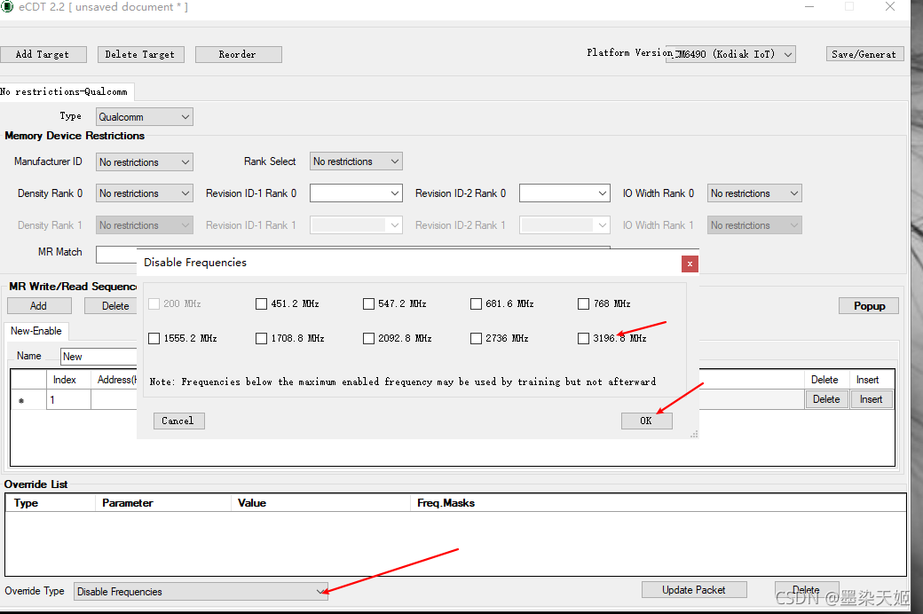Screen dimensions: 923x614
Task: Expand the IO Width Rank 0 dropdown
Action: point(754,193)
